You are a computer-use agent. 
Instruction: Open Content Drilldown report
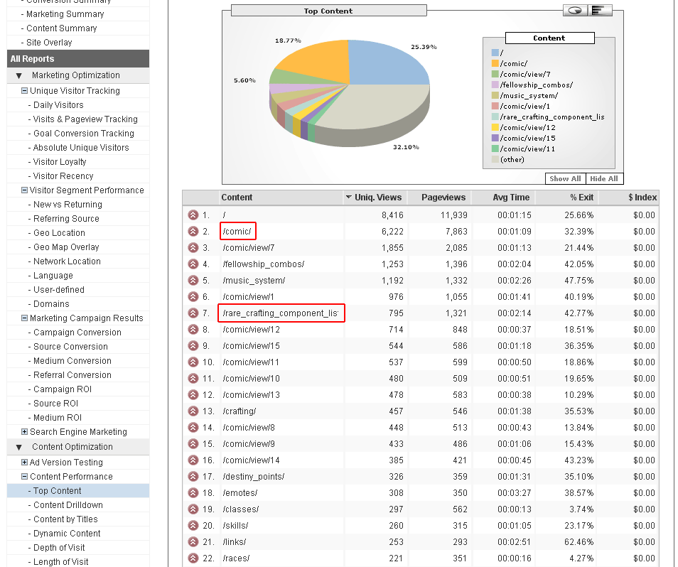(68, 505)
